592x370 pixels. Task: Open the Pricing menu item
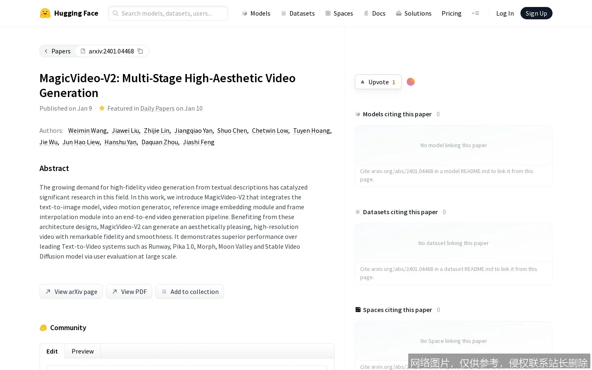pos(451,13)
